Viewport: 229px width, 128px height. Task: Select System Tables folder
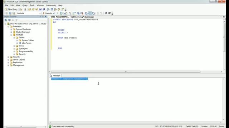tap(28, 40)
